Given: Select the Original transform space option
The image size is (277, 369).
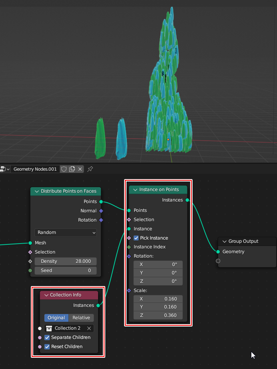Looking at the screenshot, I should [x=56, y=318].
